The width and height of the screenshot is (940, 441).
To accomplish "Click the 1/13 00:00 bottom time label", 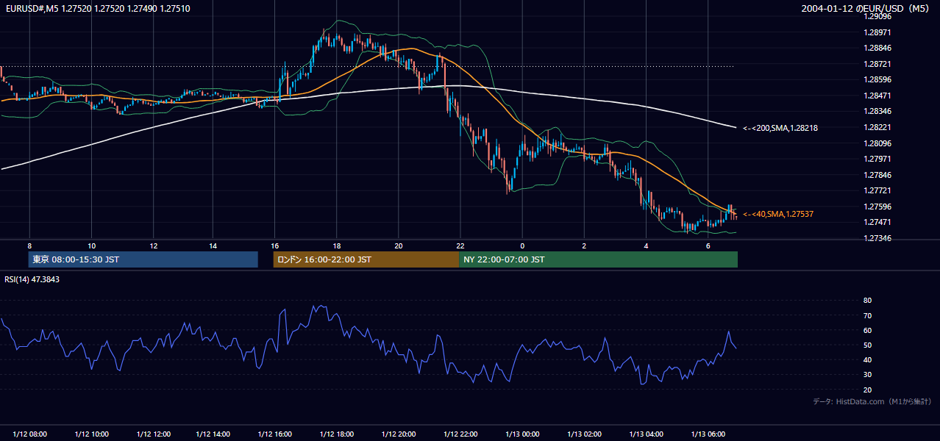I will click(x=522, y=434).
